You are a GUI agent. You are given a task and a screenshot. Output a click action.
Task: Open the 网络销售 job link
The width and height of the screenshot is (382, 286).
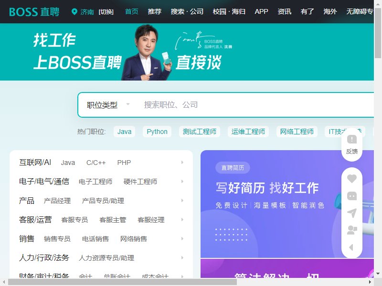coord(134,239)
